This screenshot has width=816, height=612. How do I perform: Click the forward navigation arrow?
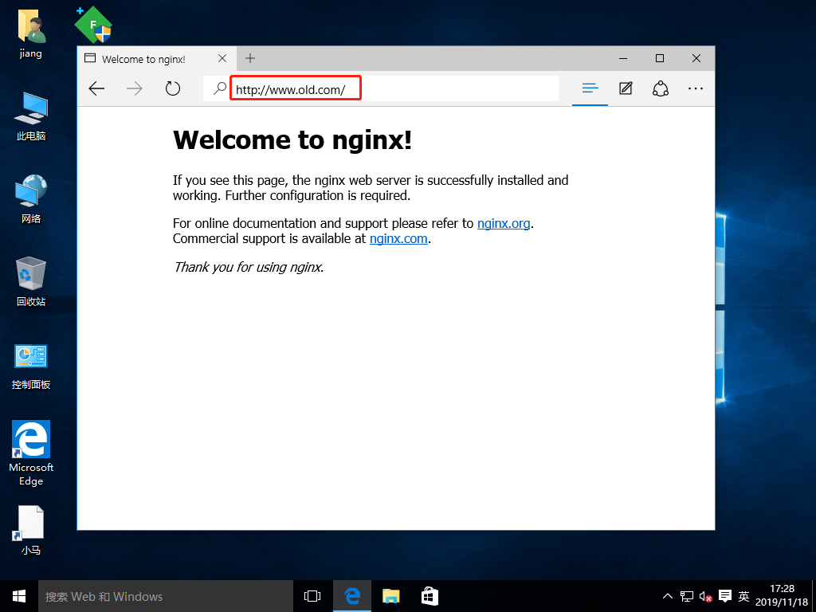pyautogui.click(x=134, y=89)
